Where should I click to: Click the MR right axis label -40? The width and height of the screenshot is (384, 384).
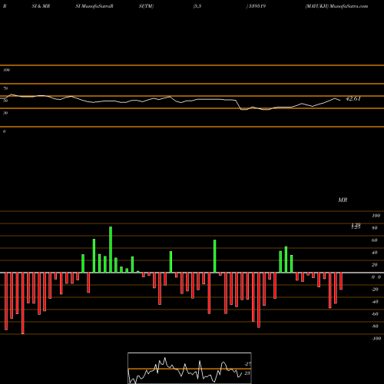point(375,302)
